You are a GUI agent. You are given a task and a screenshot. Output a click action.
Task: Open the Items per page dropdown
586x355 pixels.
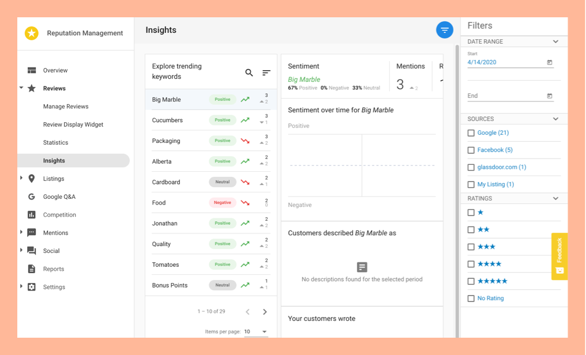(x=256, y=332)
